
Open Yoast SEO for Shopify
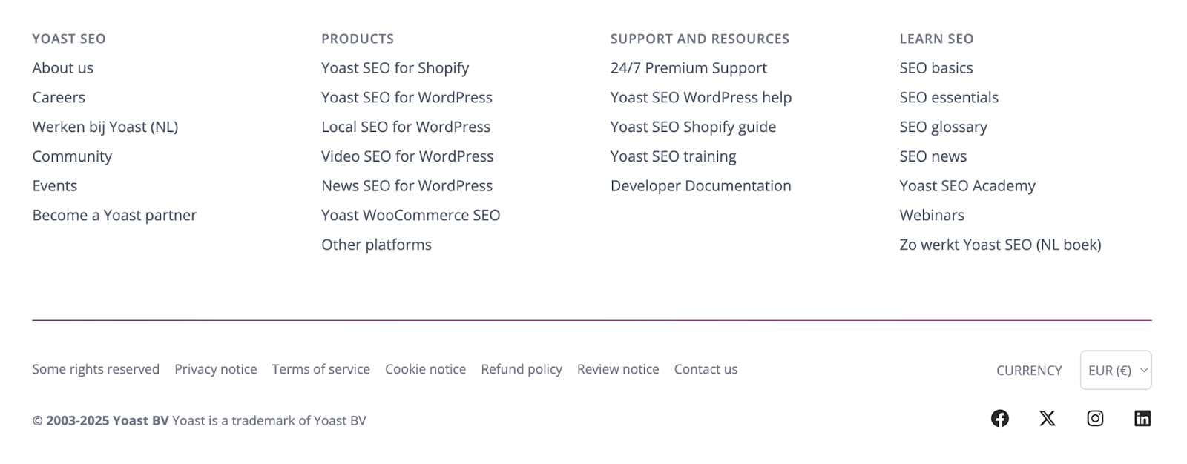coord(395,67)
